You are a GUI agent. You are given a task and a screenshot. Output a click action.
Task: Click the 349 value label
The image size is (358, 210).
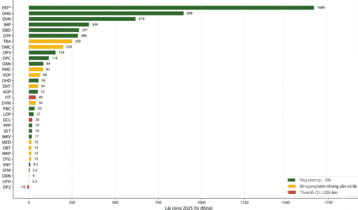95,24
